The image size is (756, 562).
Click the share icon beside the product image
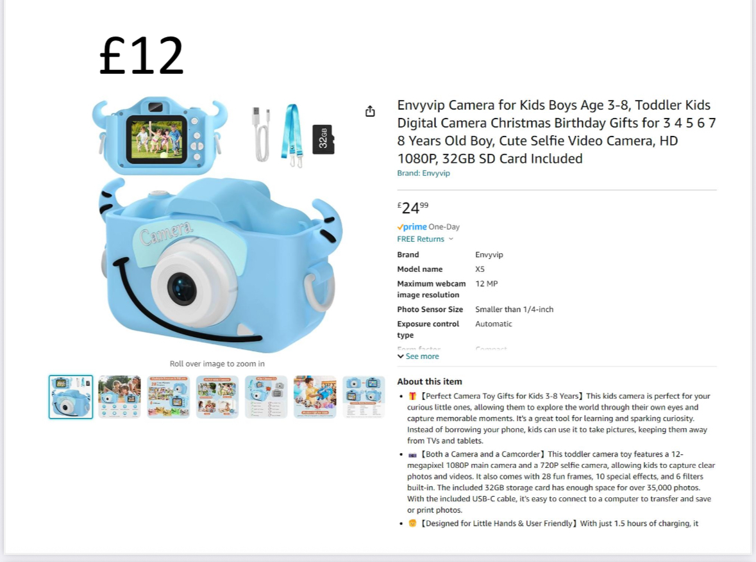pos(370,112)
